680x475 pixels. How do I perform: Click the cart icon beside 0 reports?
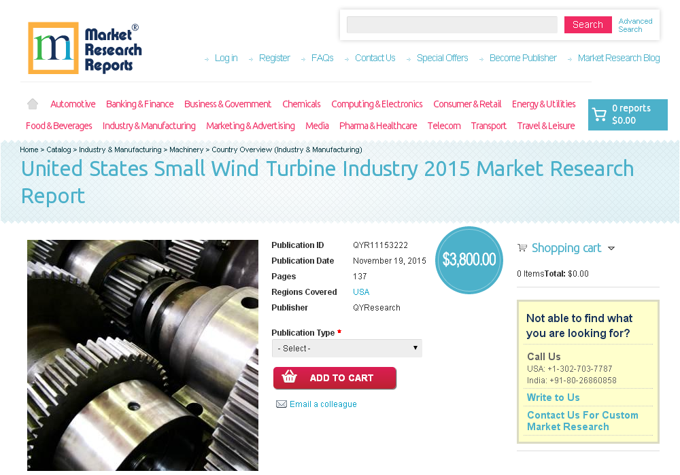(599, 114)
